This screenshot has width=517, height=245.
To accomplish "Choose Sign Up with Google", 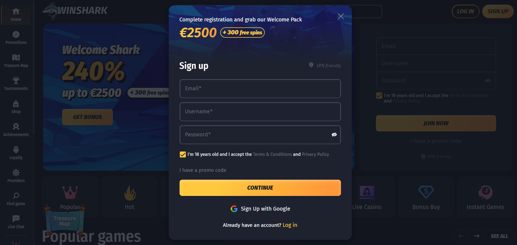I will click(260, 209).
